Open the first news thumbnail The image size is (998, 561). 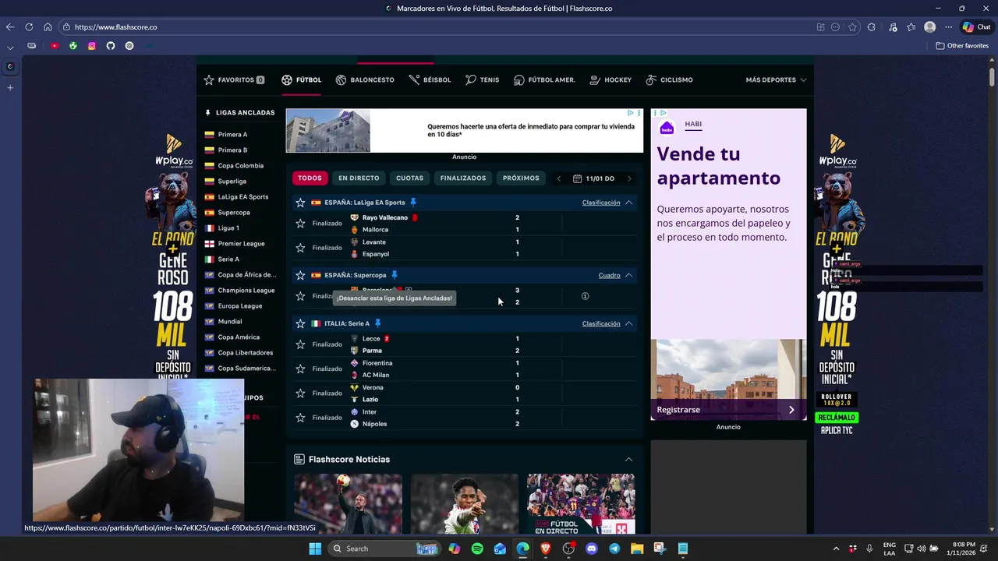pos(348,503)
